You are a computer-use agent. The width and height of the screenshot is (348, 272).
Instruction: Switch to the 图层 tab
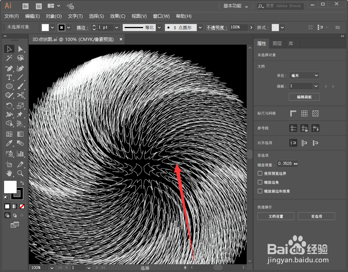pos(277,44)
